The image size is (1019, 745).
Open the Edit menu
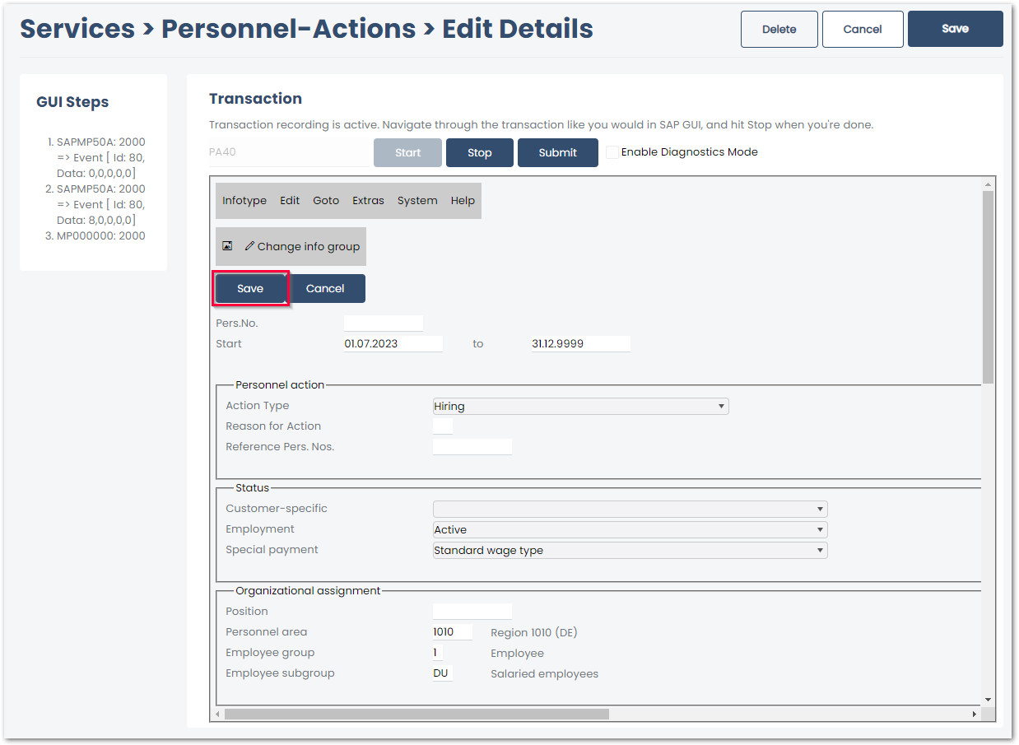tap(290, 201)
